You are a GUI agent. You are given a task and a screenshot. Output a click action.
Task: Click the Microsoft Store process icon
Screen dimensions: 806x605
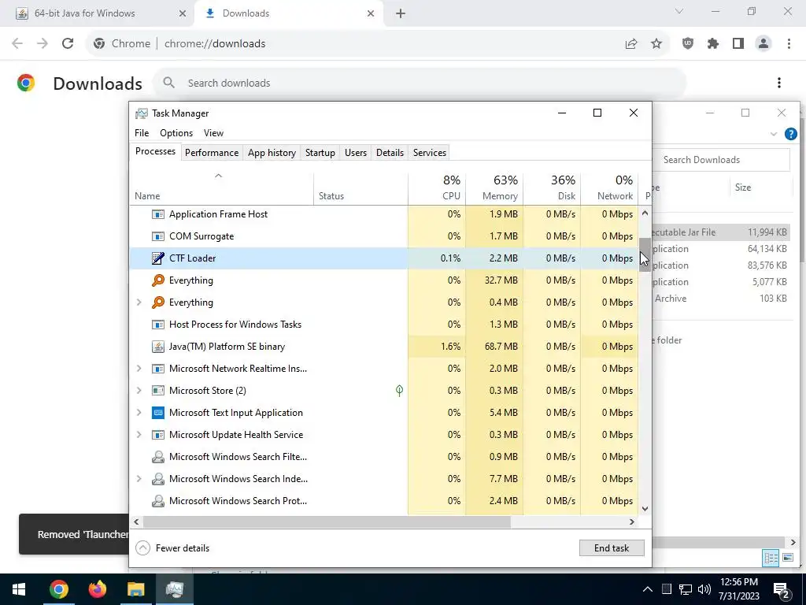(x=157, y=391)
